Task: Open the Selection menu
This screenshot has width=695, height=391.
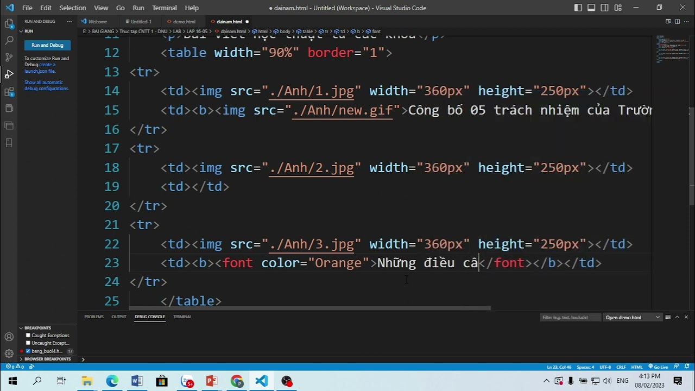Action: pos(73,8)
